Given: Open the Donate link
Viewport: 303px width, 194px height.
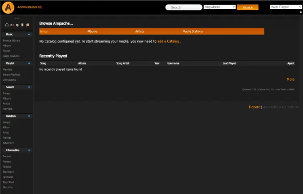Looking at the screenshot, I should click(x=255, y=107).
